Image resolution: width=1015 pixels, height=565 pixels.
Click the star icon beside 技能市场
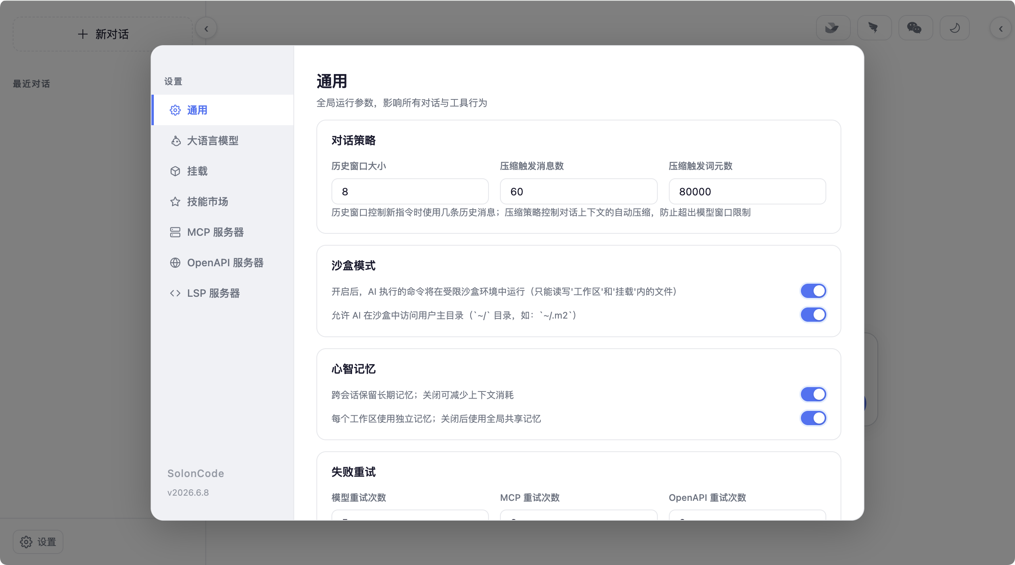click(175, 202)
